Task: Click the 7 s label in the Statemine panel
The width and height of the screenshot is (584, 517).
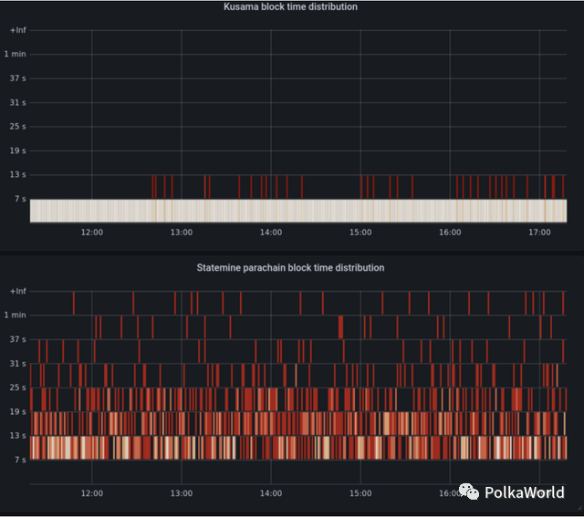Action: point(20,460)
